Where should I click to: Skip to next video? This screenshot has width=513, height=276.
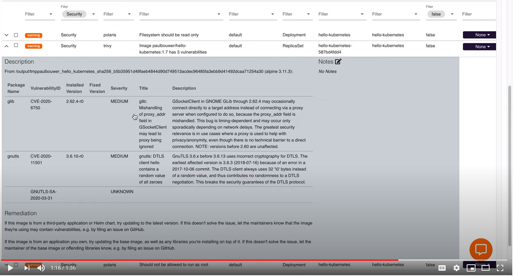(x=27, y=268)
